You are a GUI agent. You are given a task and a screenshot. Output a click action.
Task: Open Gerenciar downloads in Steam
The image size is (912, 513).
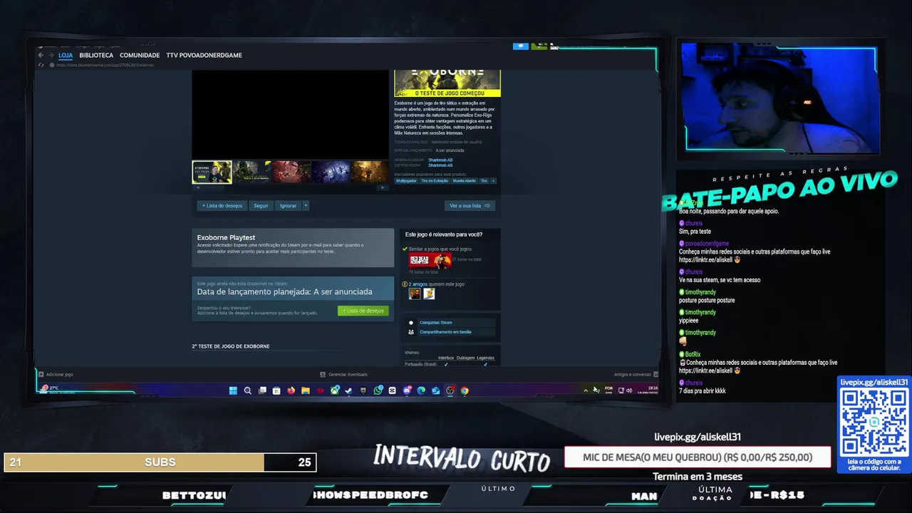pyautogui.click(x=343, y=374)
